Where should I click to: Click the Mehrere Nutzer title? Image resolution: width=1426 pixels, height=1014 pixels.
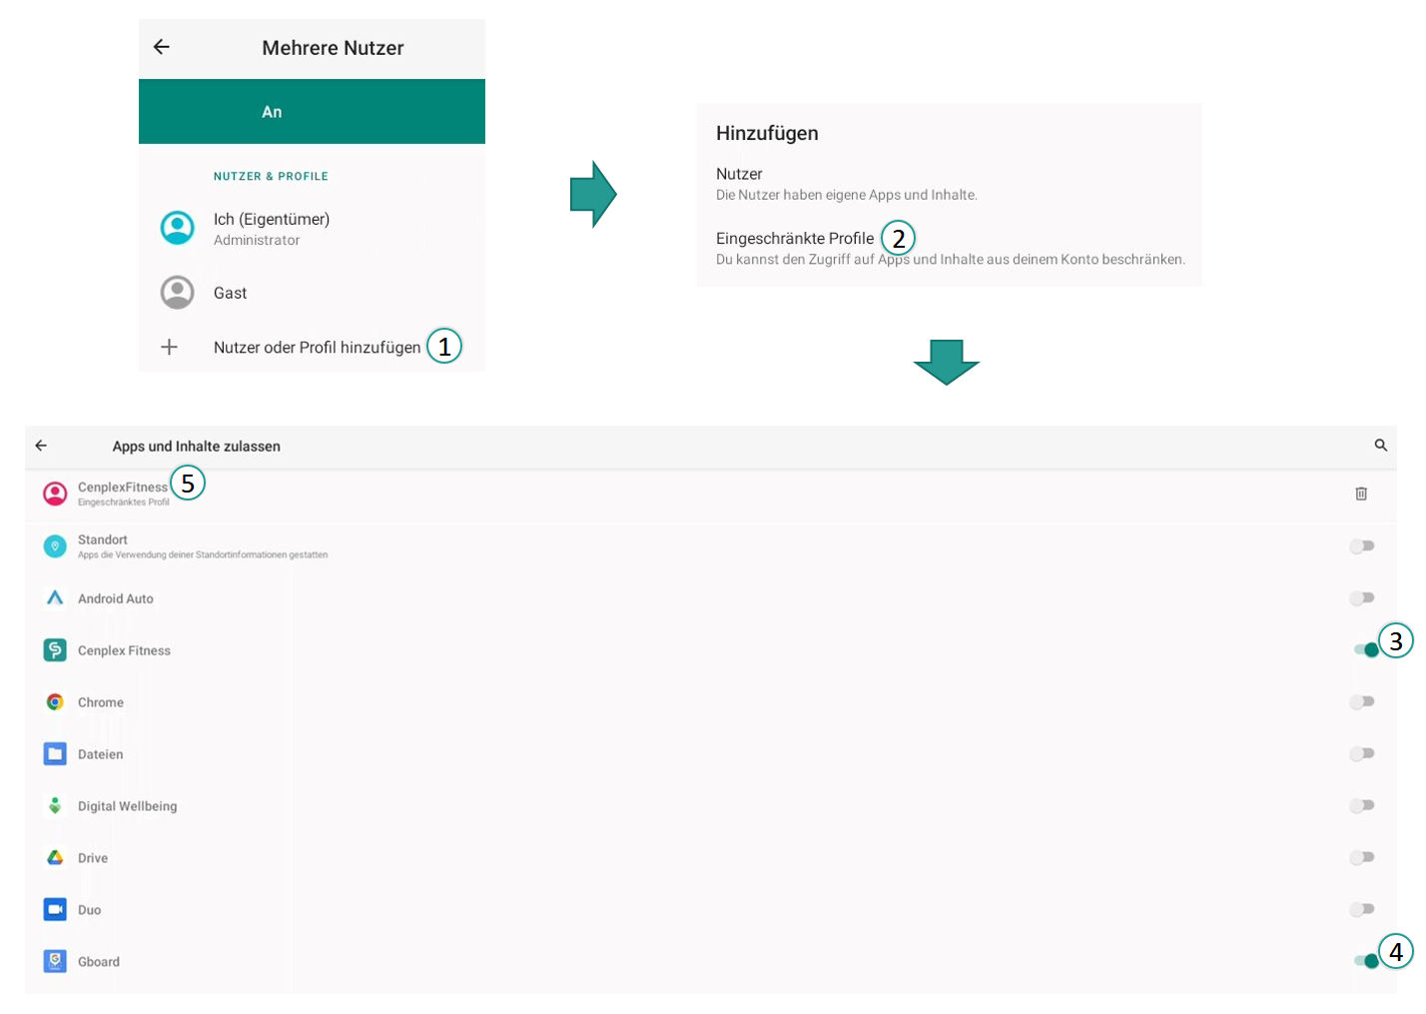coord(333,48)
